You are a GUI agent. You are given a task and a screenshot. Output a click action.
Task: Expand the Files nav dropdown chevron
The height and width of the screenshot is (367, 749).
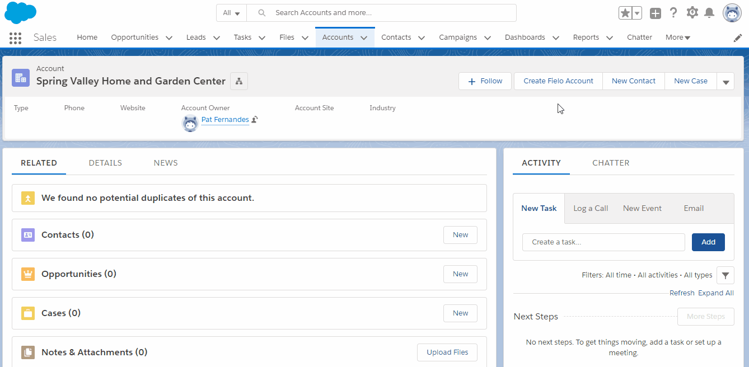click(x=305, y=38)
